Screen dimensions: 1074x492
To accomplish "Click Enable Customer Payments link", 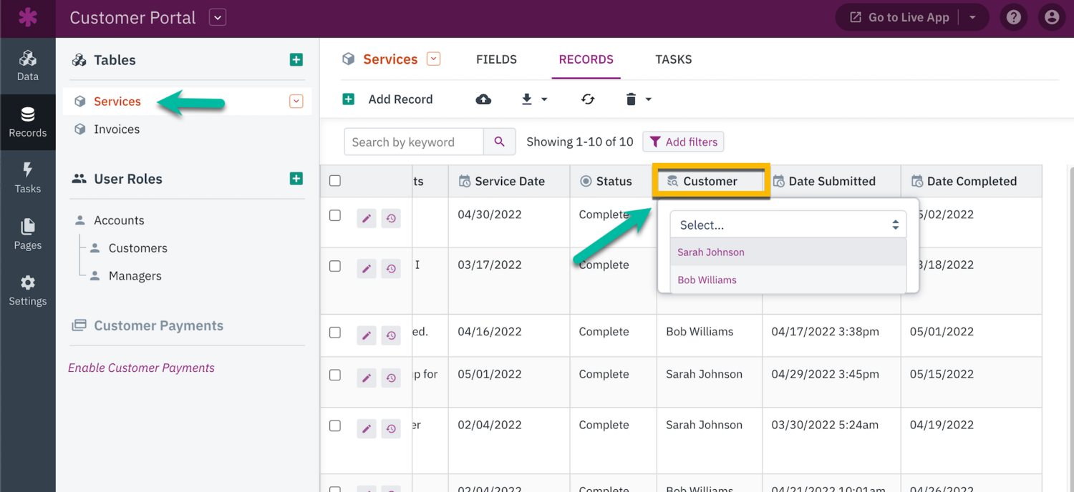I will coord(141,368).
